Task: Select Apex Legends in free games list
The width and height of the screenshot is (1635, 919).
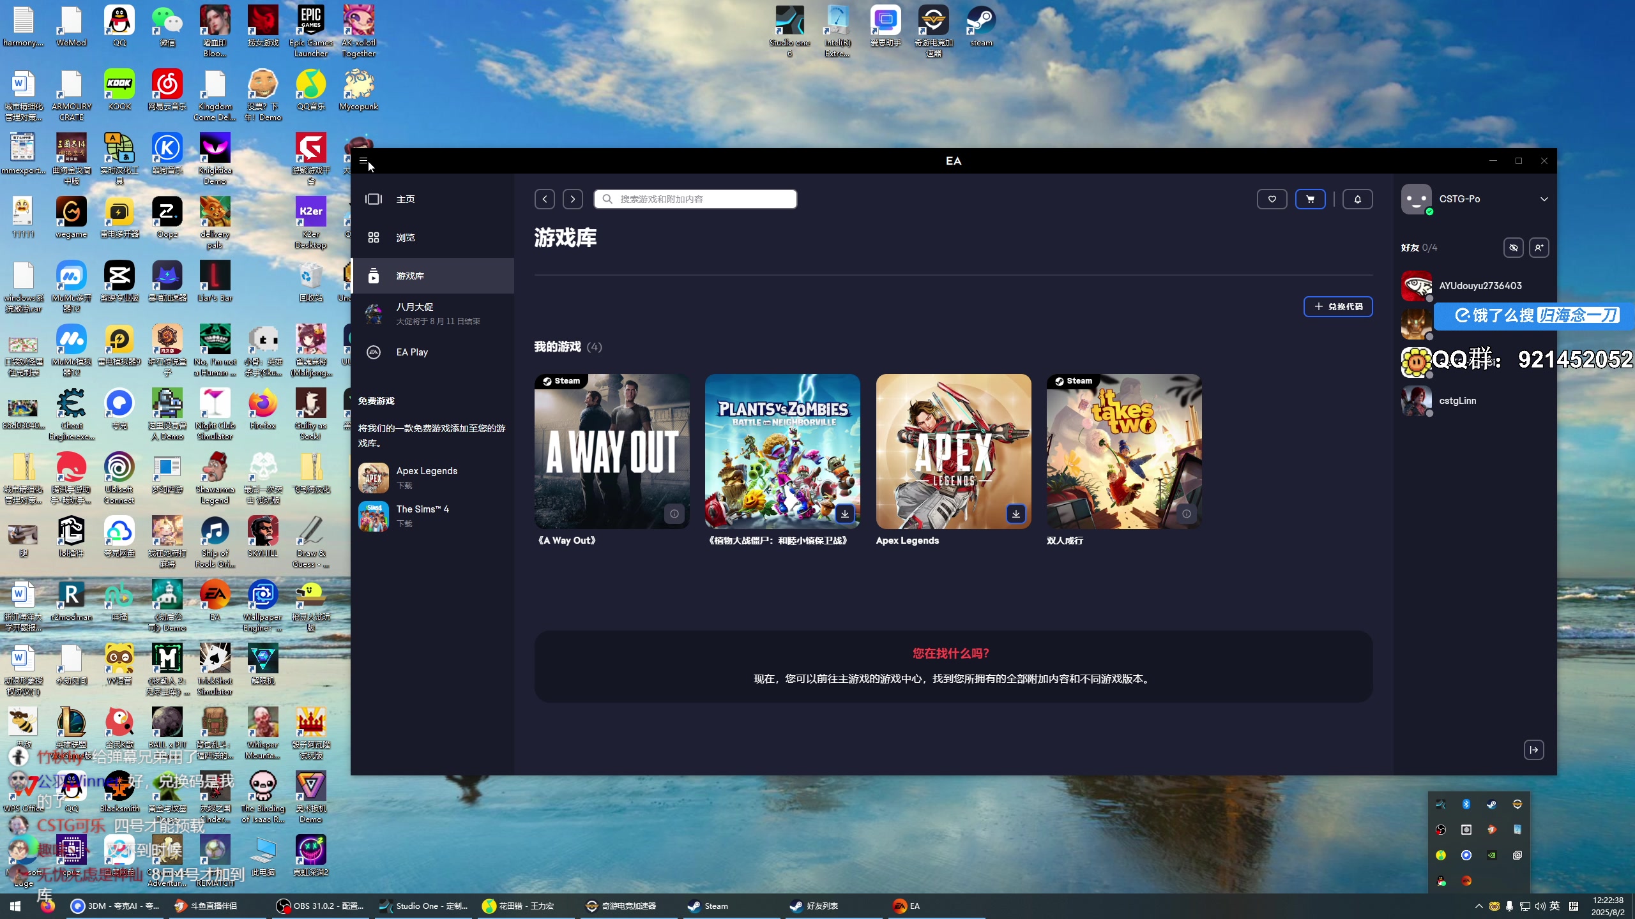Action: 432,477
